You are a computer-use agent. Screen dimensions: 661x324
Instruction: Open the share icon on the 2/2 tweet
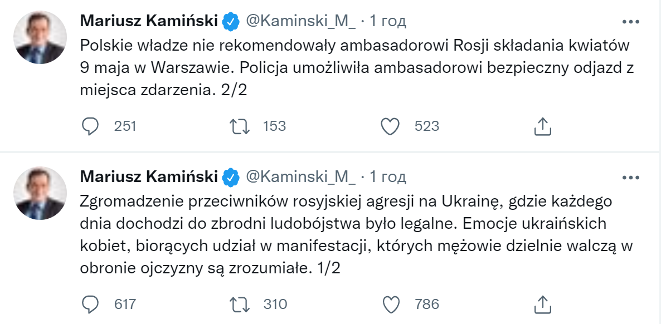click(542, 126)
